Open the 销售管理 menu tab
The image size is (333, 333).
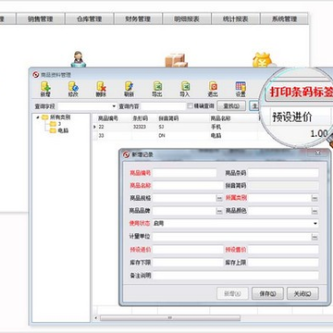coord(41,18)
